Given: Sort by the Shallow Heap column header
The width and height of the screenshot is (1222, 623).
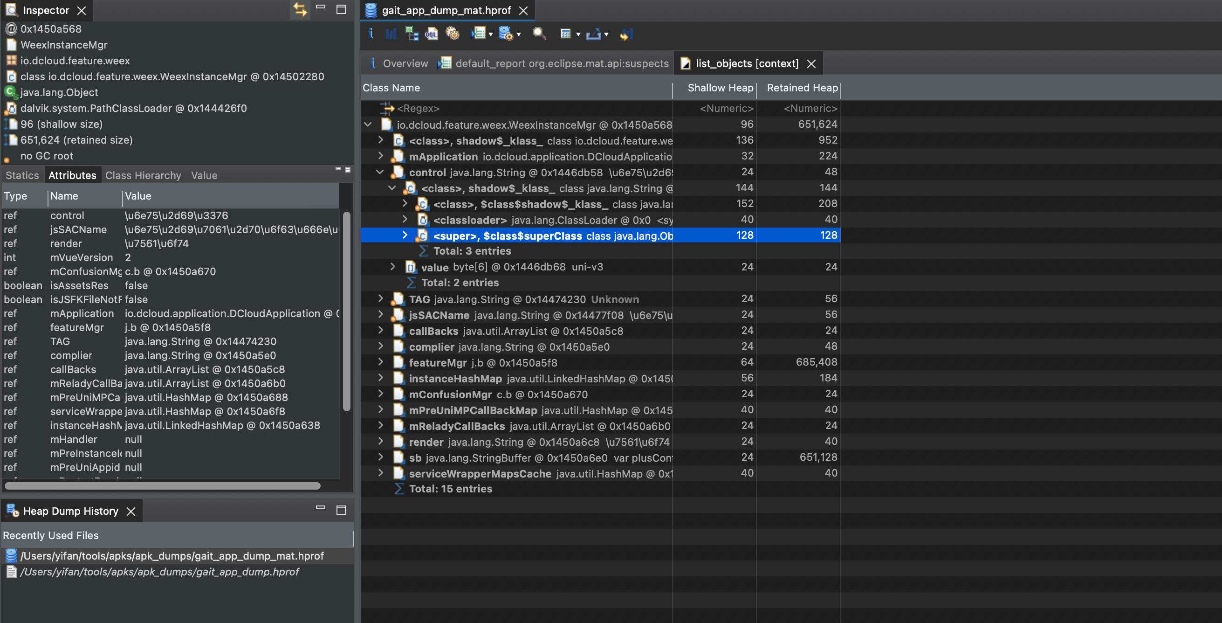Looking at the screenshot, I should tap(714, 88).
